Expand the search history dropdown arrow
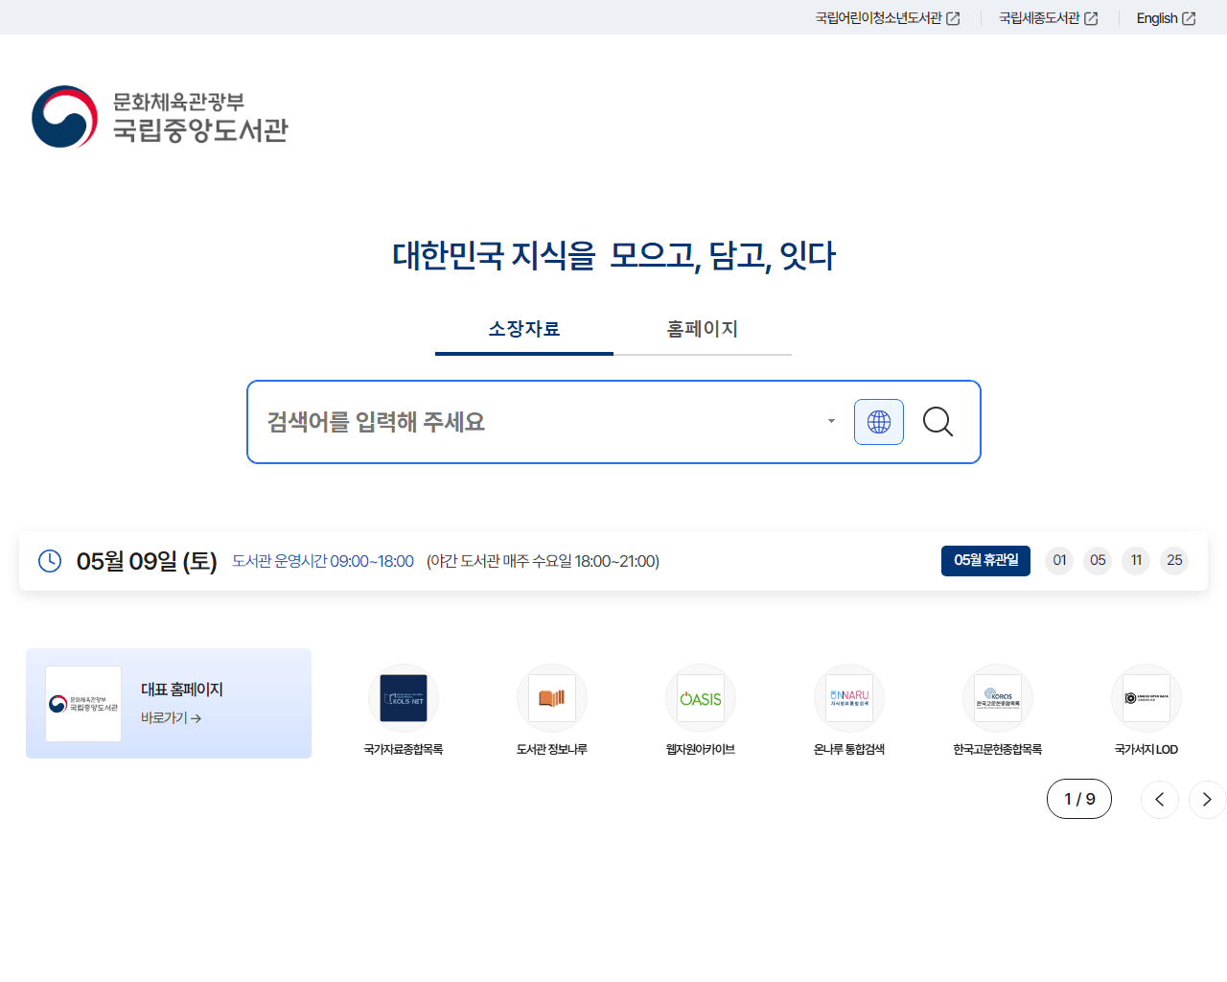This screenshot has height=982, width=1227. pyautogui.click(x=831, y=421)
